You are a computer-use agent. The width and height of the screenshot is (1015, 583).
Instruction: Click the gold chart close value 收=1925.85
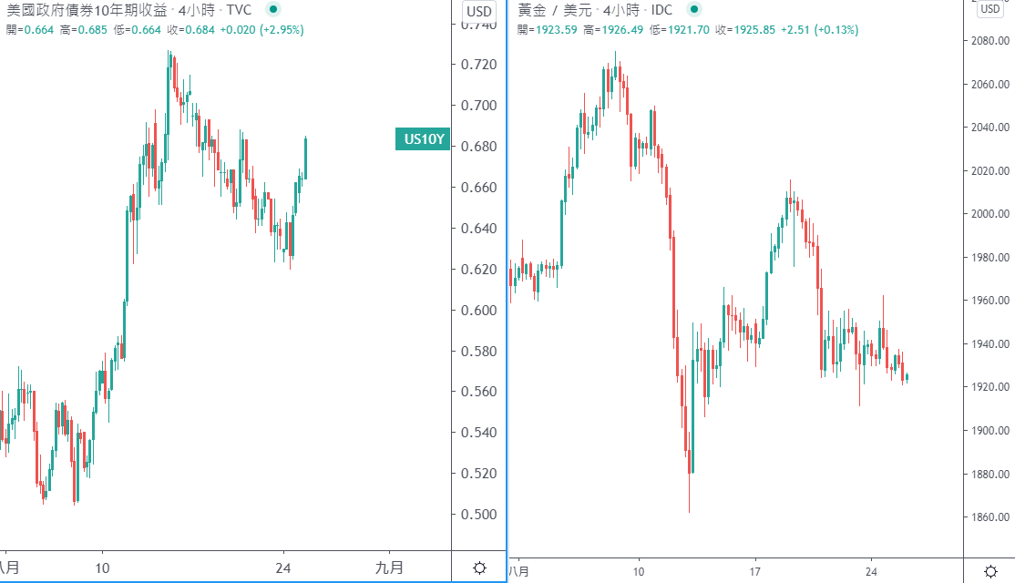click(745, 30)
